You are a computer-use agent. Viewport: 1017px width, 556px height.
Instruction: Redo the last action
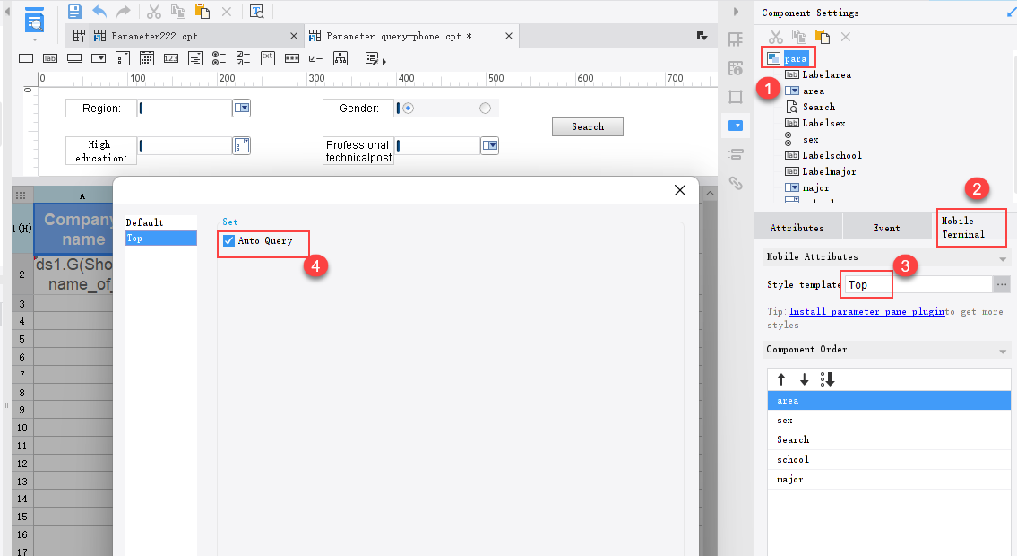coord(124,12)
